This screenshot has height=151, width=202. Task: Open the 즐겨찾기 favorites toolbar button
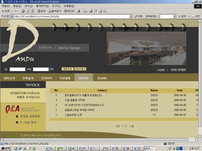[x=55, y=11]
